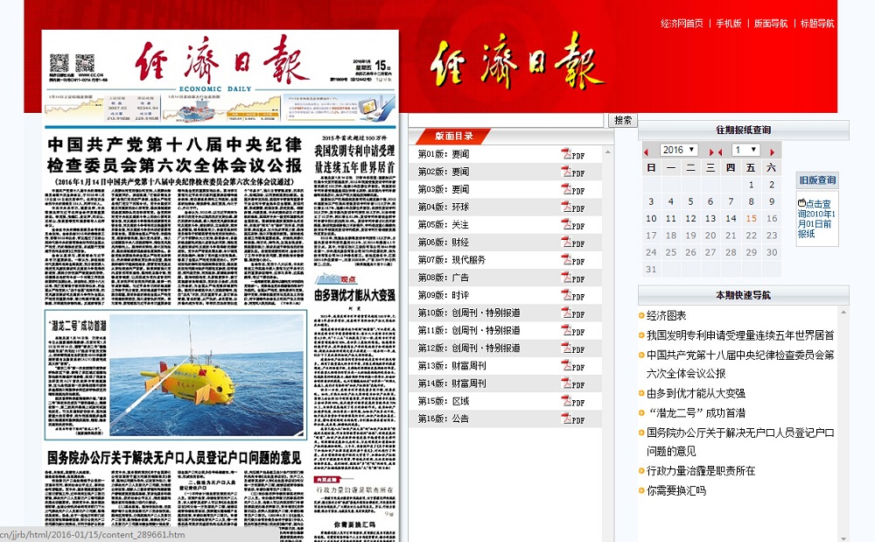Select calendar date 14
This screenshot has width=875, height=542.
pyautogui.click(x=731, y=219)
